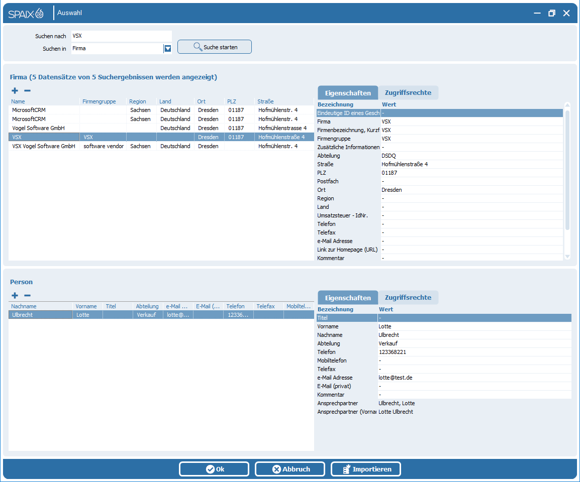Click scrollbar down arrow in Firma properties
Screen dimensions: 580x482
567,257
